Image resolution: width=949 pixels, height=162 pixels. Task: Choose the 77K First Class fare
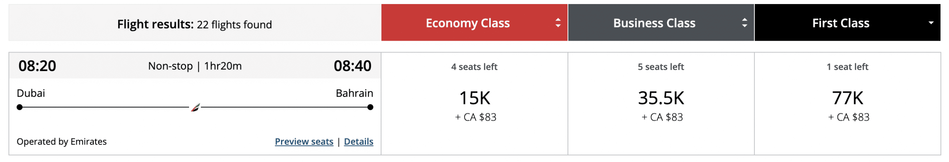point(847,98)
